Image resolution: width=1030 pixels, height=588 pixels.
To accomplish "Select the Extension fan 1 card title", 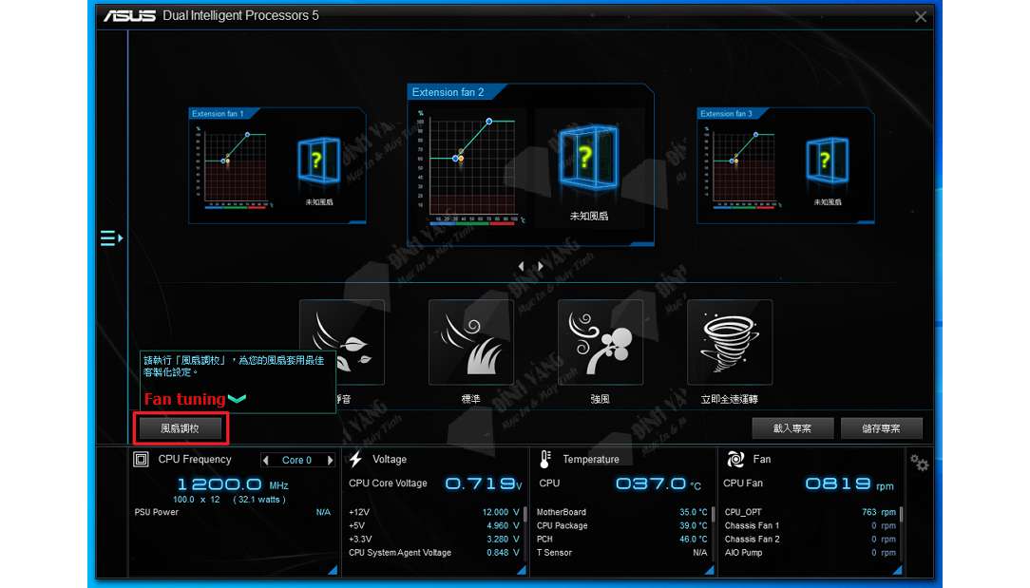I will click(218, 114).
